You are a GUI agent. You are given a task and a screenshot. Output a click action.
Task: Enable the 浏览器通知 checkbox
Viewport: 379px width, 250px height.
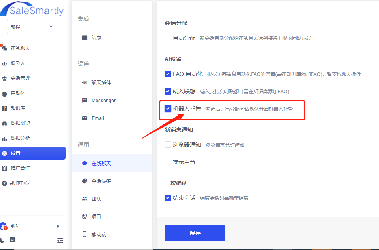pos(168,145)
